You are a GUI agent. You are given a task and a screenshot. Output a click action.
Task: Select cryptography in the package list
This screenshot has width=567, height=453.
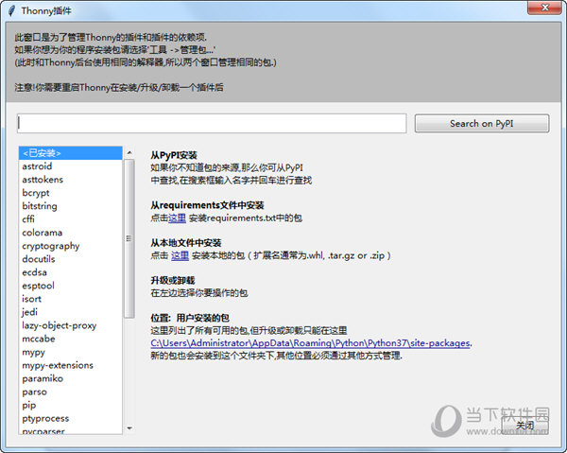pos(70,246)
